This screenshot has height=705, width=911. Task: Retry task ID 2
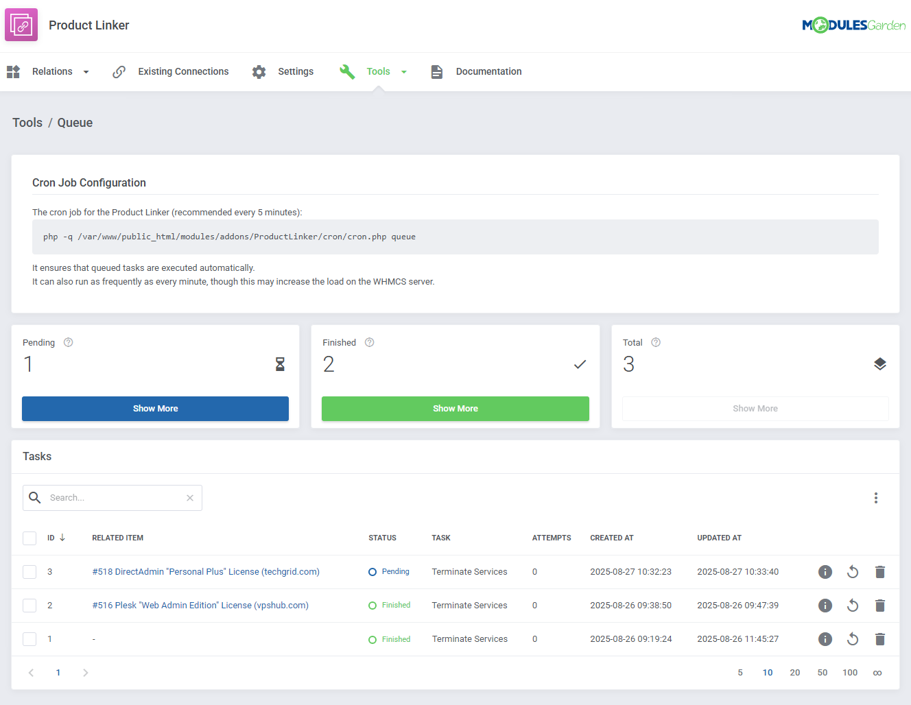(853, 606)
